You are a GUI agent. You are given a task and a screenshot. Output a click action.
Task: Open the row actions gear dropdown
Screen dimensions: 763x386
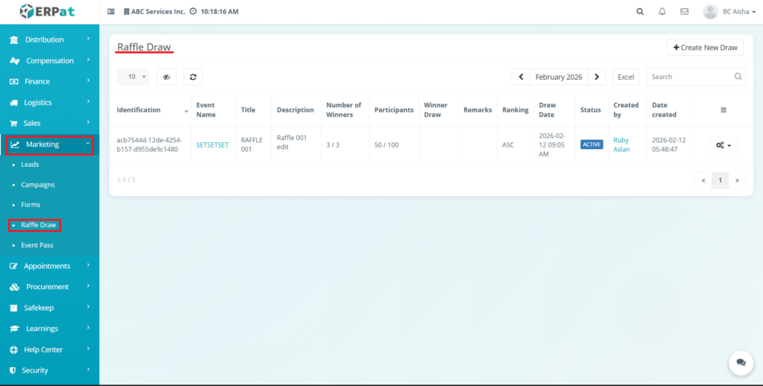tap(723, 145)
